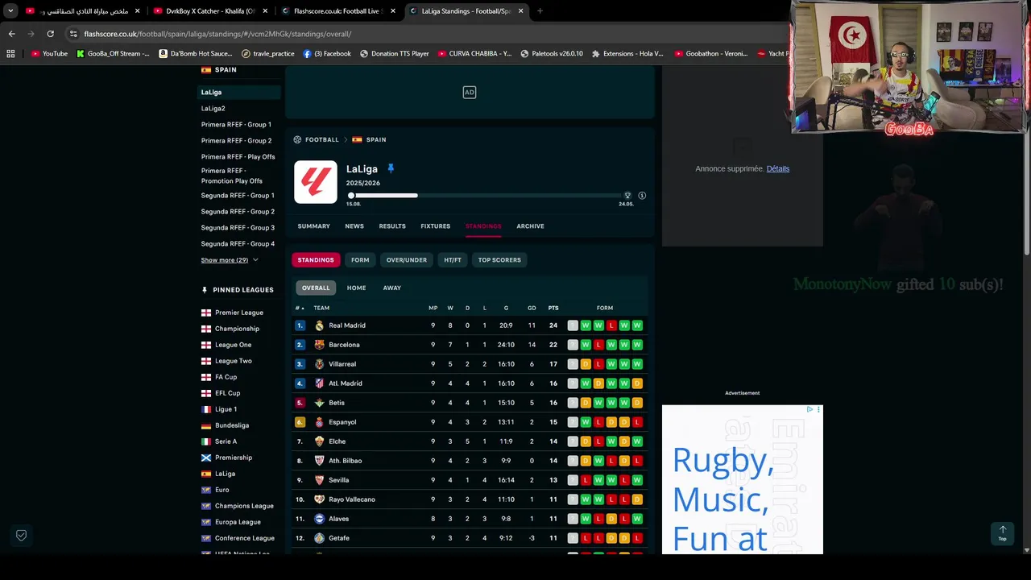Click the privacy shield icon
The width and height of the screenshot is (1031, 580).
[x=22, y=535]
